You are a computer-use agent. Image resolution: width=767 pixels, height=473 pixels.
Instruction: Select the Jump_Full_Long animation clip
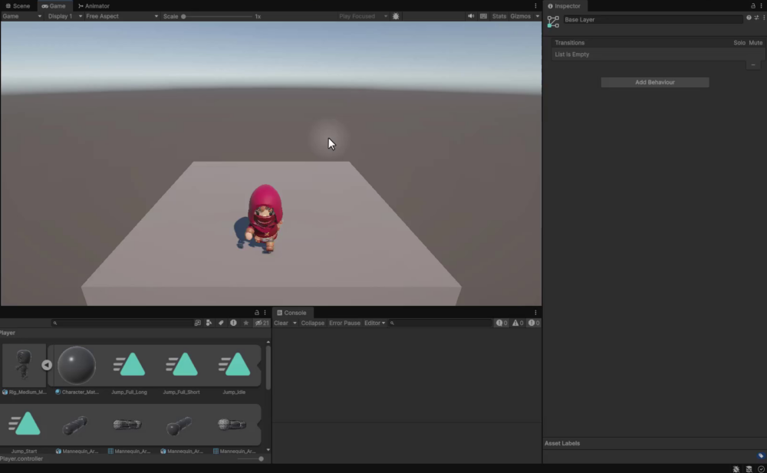[x=129, y=365]
